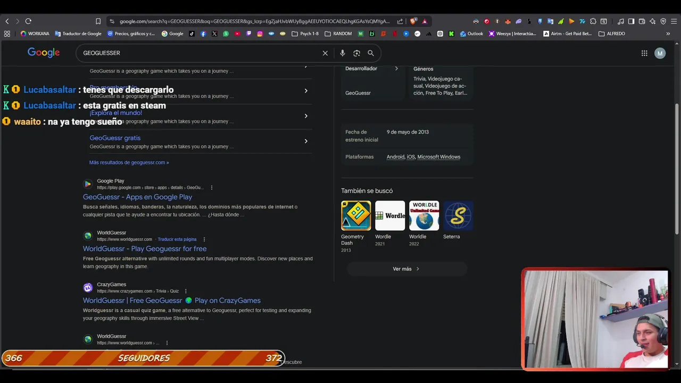Open WorldGuessr Free GeoGuessr on CrazyGames
The height and width of the screenshot is (383, 681).
[171, 301]
